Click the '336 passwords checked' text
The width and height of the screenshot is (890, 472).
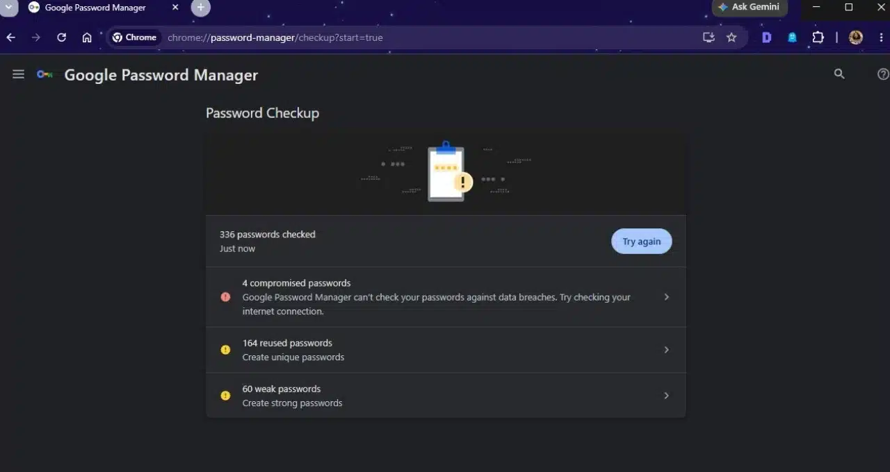point(268,235)
